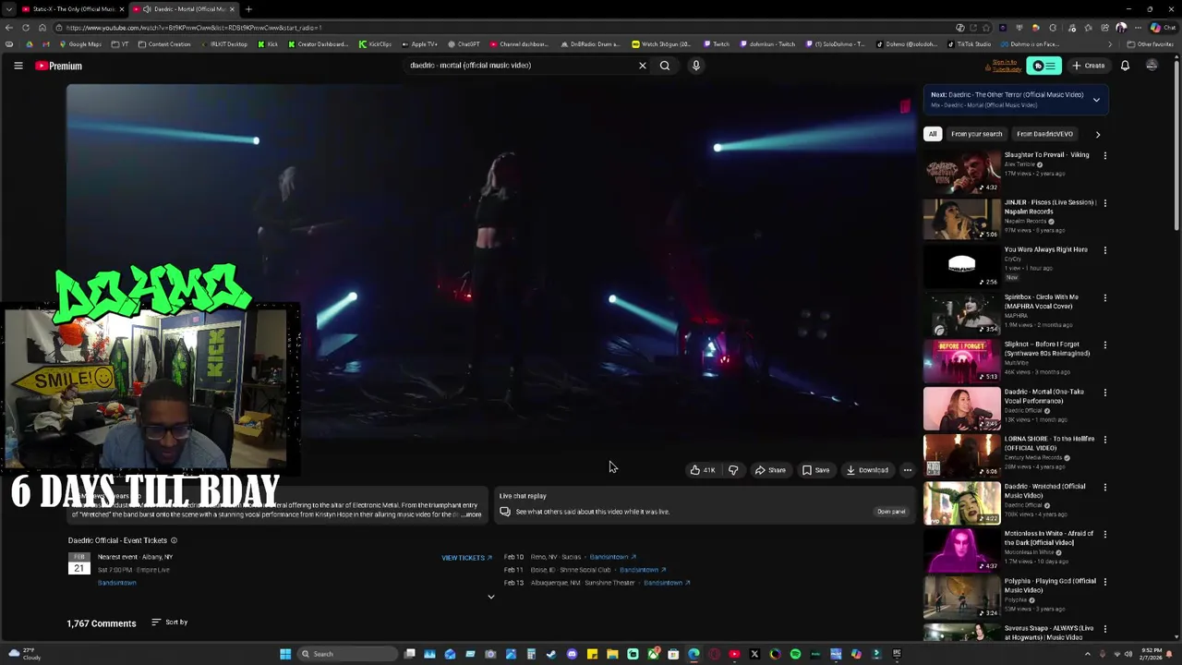Open Bandsintown link under Albany event
The height and width of the screenshot is (665, 1182).
click(117, 583)
